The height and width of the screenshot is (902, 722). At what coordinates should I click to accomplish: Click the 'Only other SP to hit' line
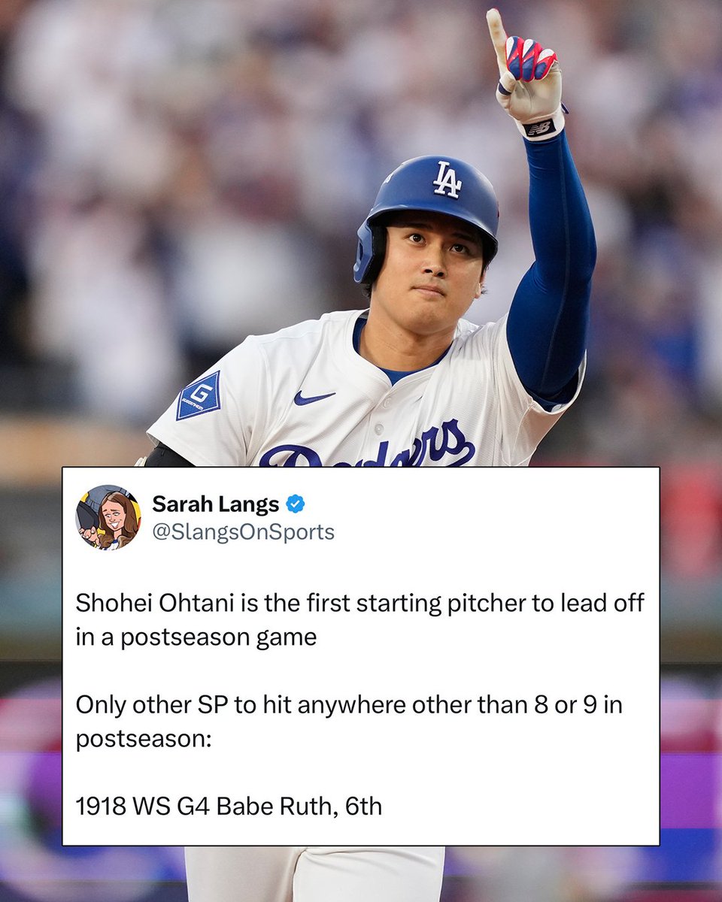[349, 707]
